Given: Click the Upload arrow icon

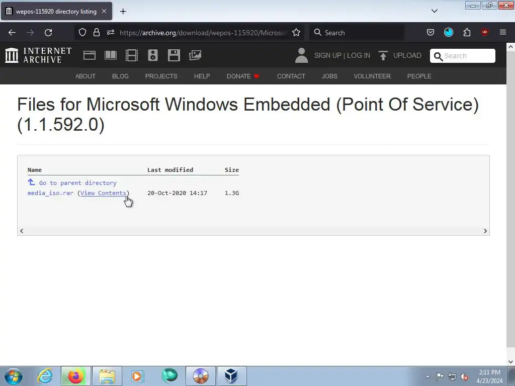Looking at the screenshot, I should click(x=383, y=55).
